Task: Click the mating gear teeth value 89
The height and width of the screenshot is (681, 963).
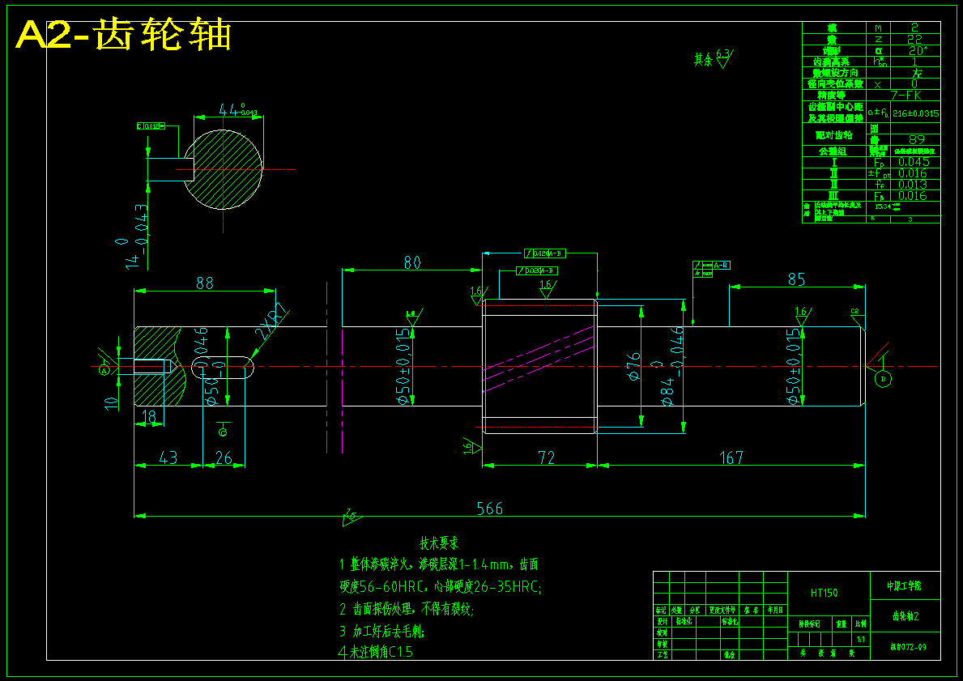Action: point(916,139)
